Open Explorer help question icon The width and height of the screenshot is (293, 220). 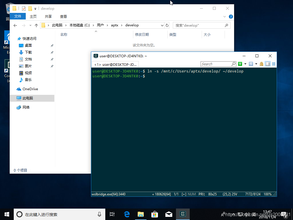[x=231, y=17]
